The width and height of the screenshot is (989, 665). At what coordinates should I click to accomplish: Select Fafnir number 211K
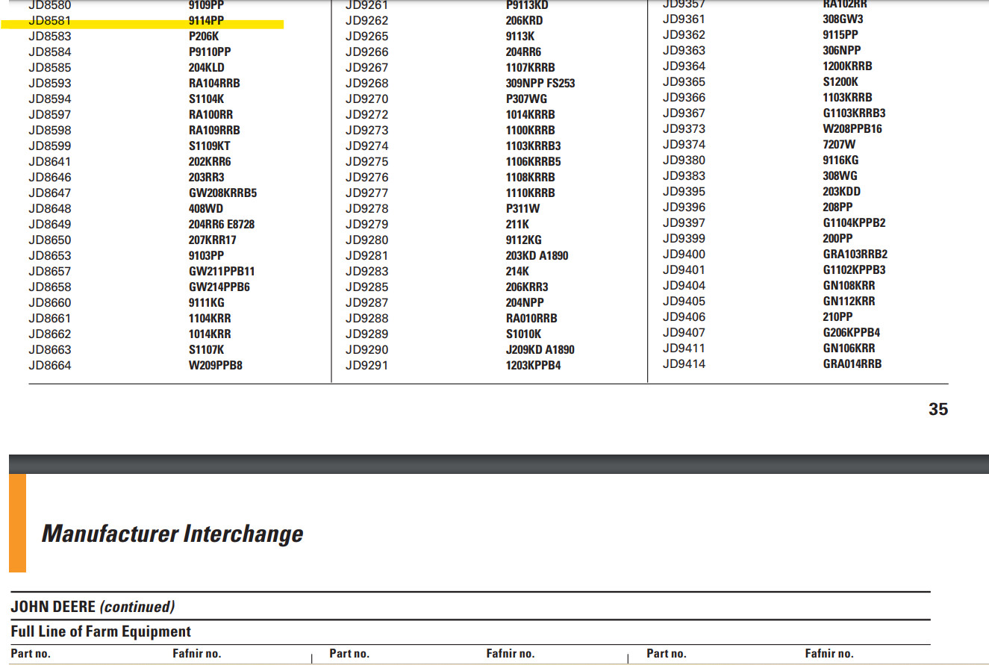517,225
